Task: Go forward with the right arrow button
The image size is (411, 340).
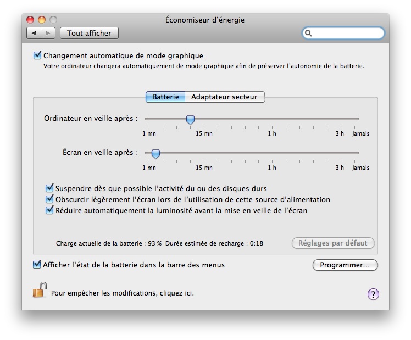Action: pyautogui.click(x=48, y=34)
